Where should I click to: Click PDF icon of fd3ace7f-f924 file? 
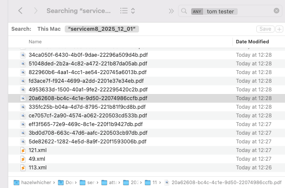pos(23,81)
